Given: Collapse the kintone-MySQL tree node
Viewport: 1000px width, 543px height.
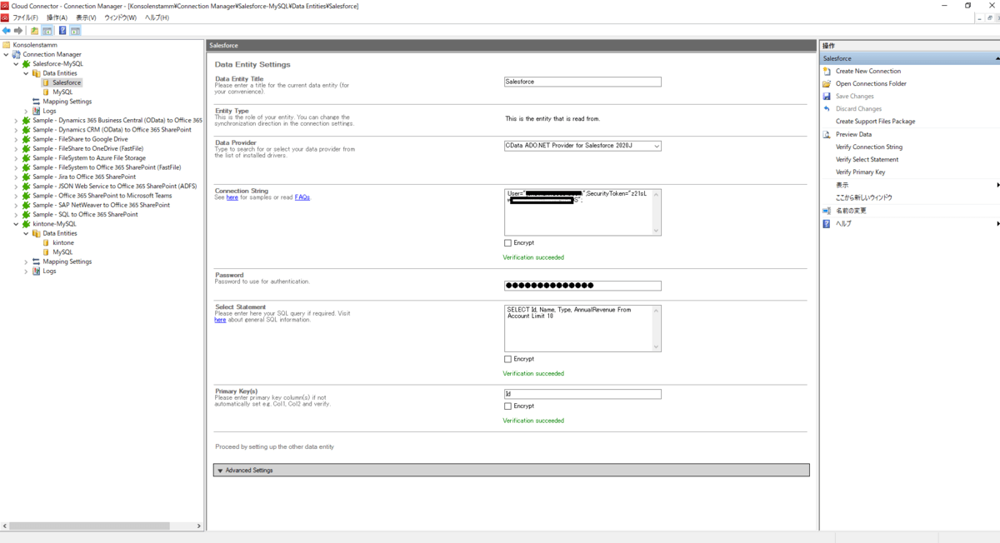Looking at the screenshot, I should point(16,223).
